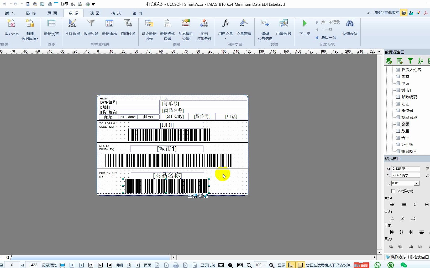Open 内置数据 built-in data
Screen dimensions: 430x268
click(x=284, y=27)
